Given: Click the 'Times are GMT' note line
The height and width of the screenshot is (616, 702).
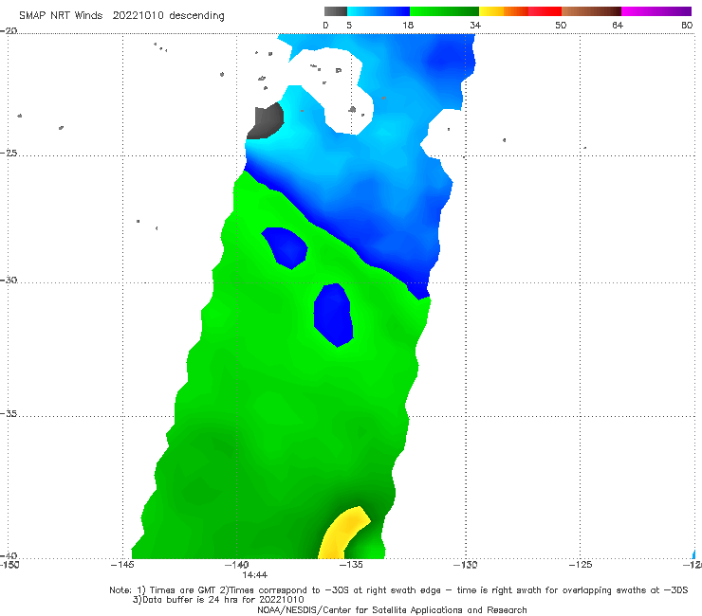Looking at the screenshot, I should pyautogui.click(x=398, y=590).
